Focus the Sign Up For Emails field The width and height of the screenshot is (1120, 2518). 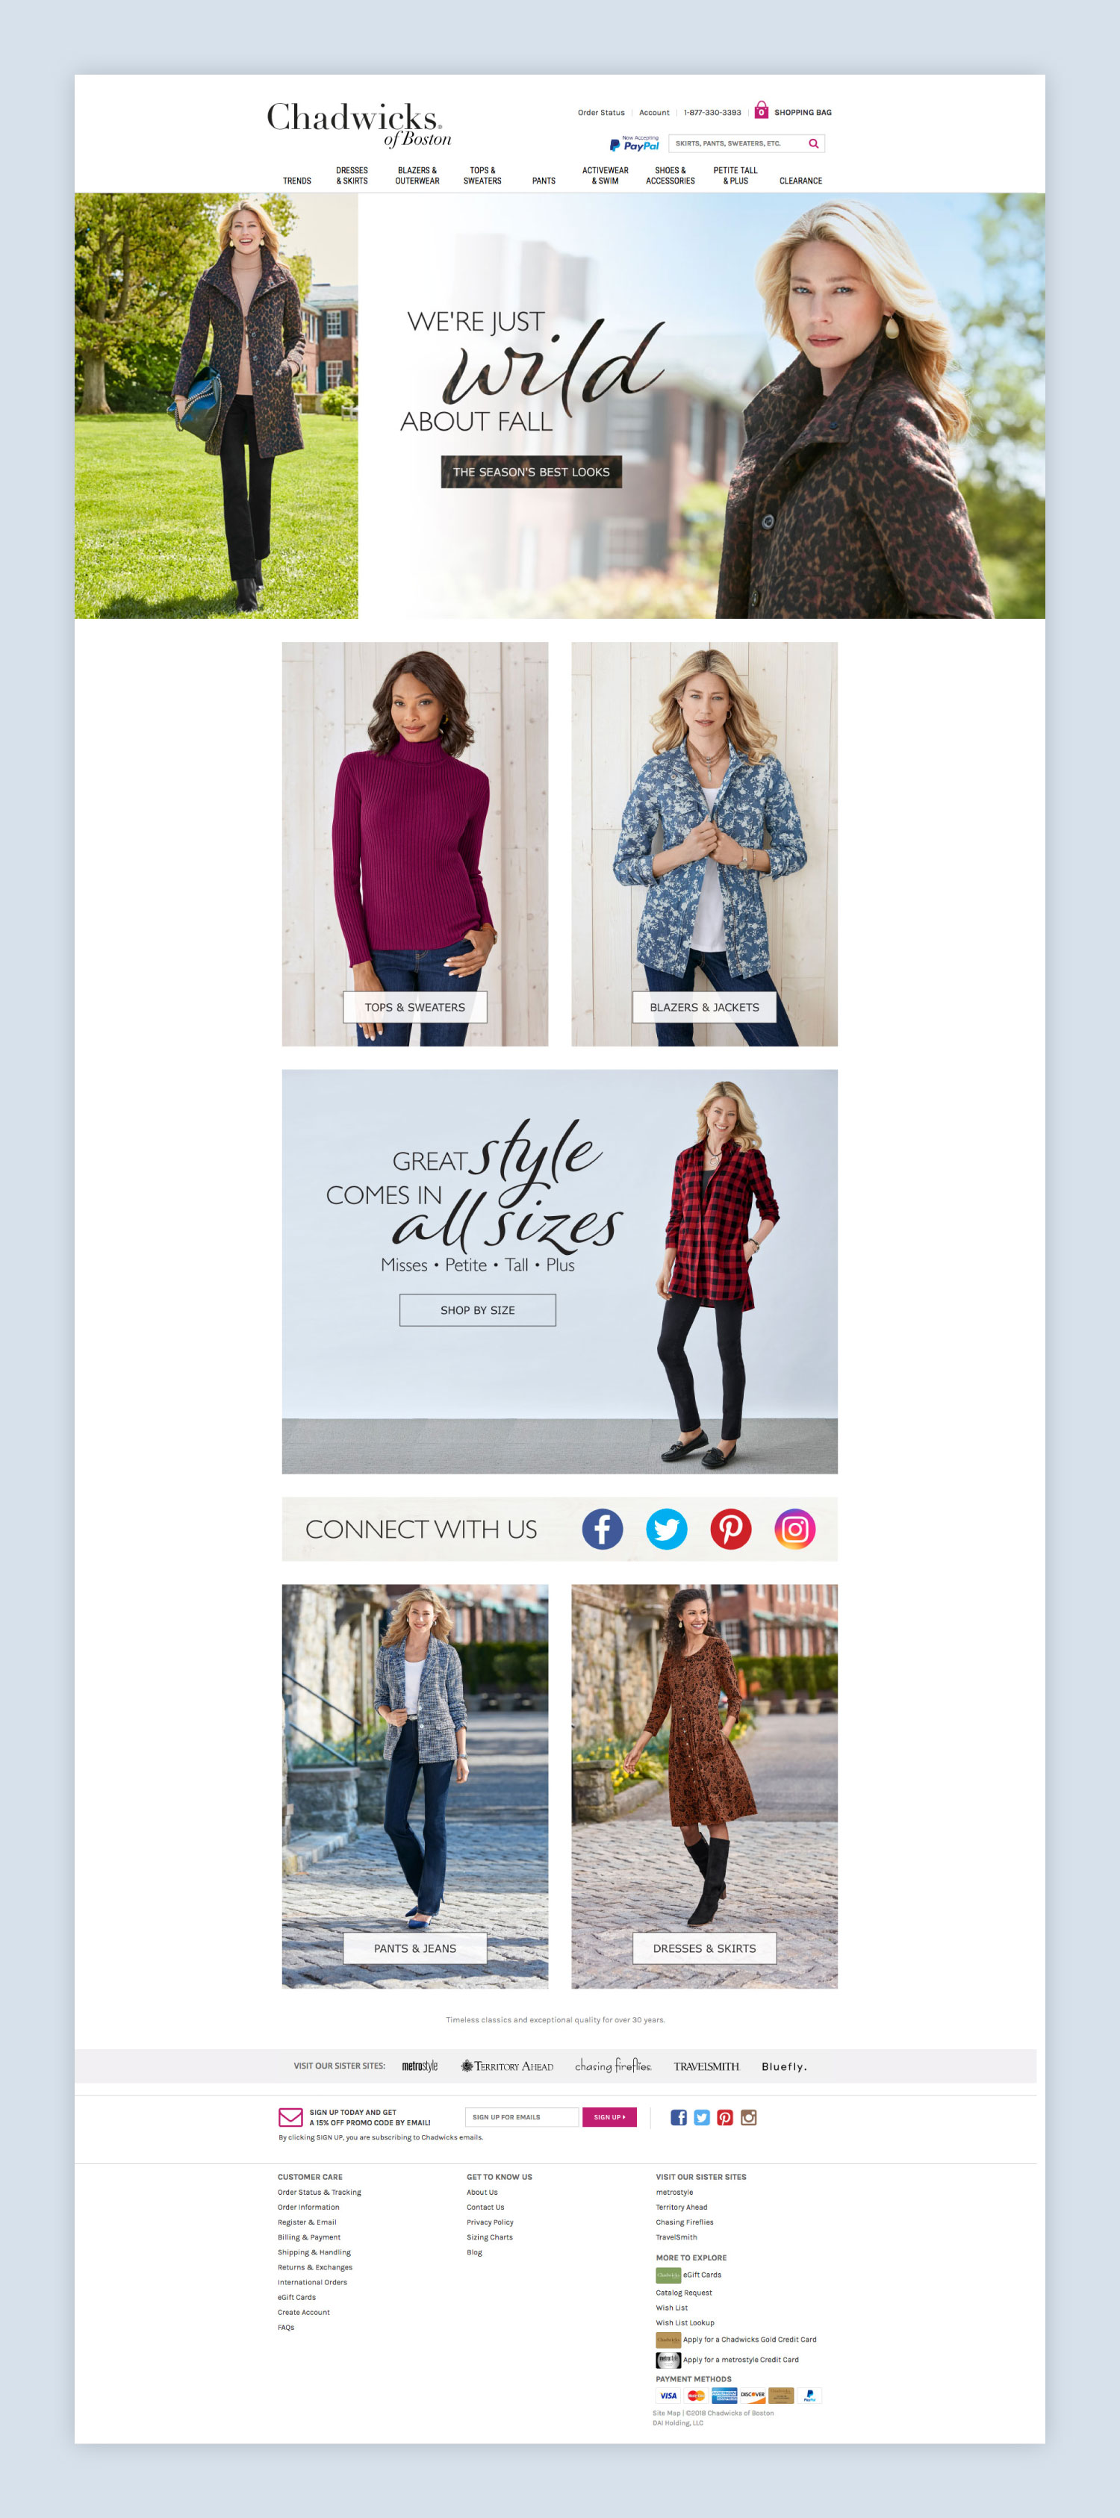coord(522,2117)
